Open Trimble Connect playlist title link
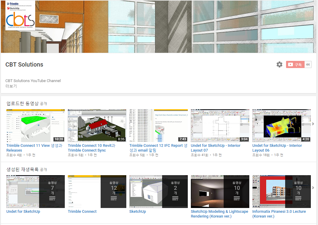This screenshot has height=225, width=318. (82, 211)
